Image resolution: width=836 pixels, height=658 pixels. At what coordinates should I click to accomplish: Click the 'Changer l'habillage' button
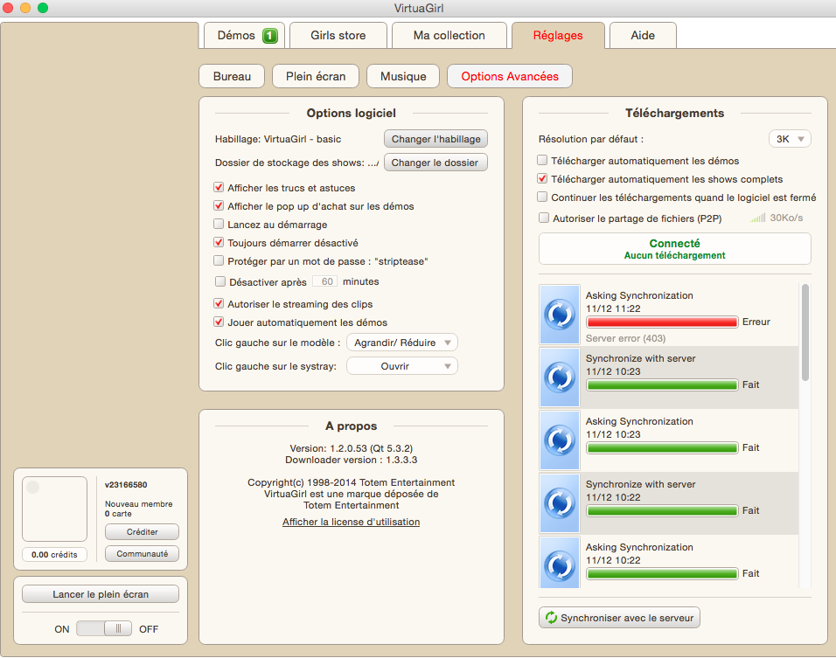tap(435, 139)
